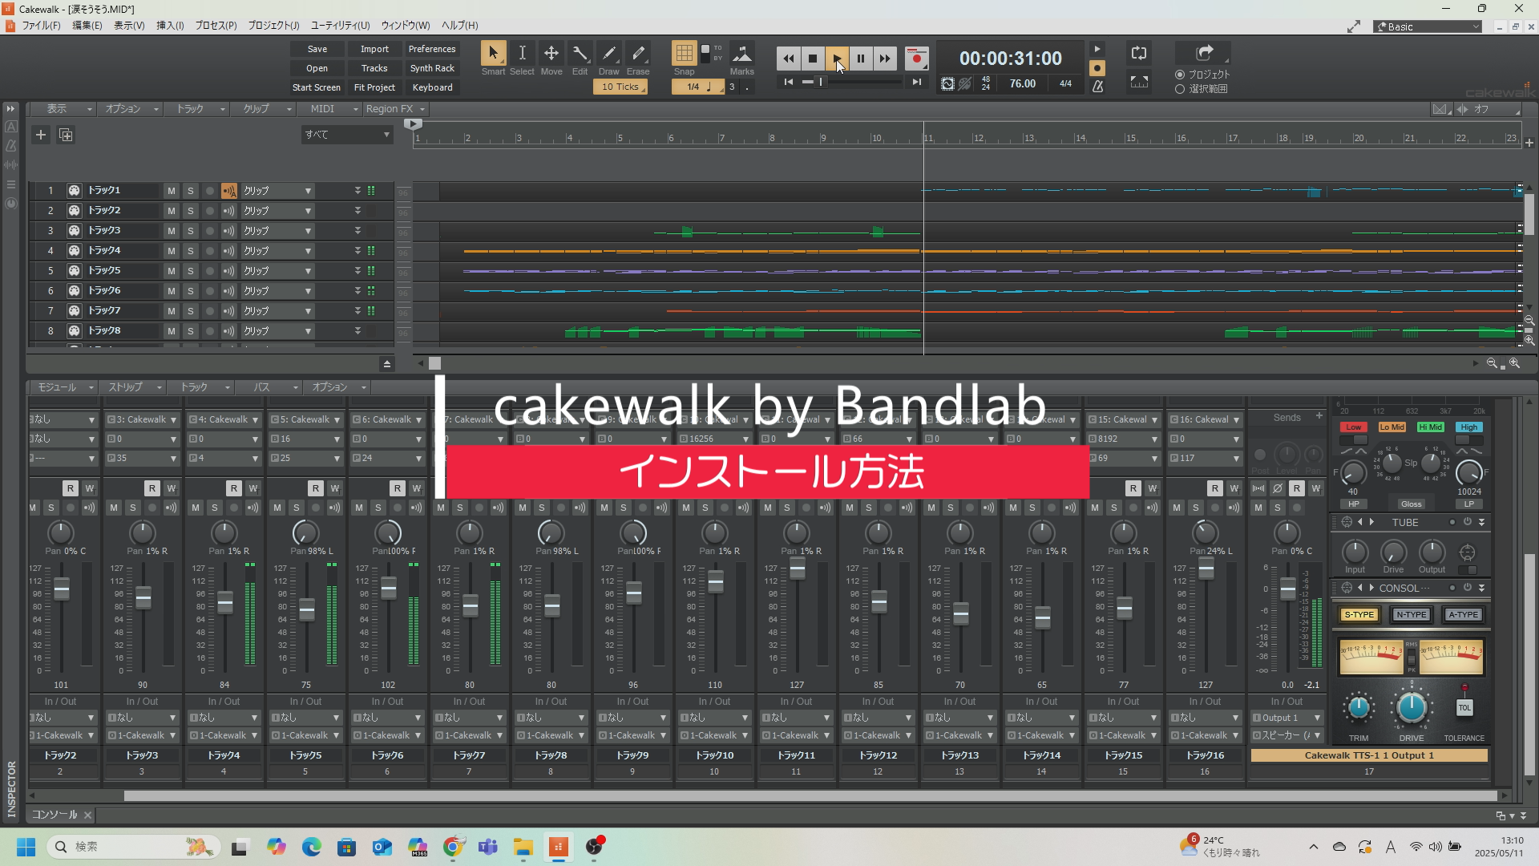Screen dimensions: 1539x866
Task: Open the すべて track filter dropdown
Action: [x=347, y=135]
